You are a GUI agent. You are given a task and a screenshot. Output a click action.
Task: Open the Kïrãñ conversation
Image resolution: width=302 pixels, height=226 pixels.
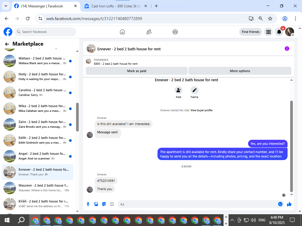37,204
